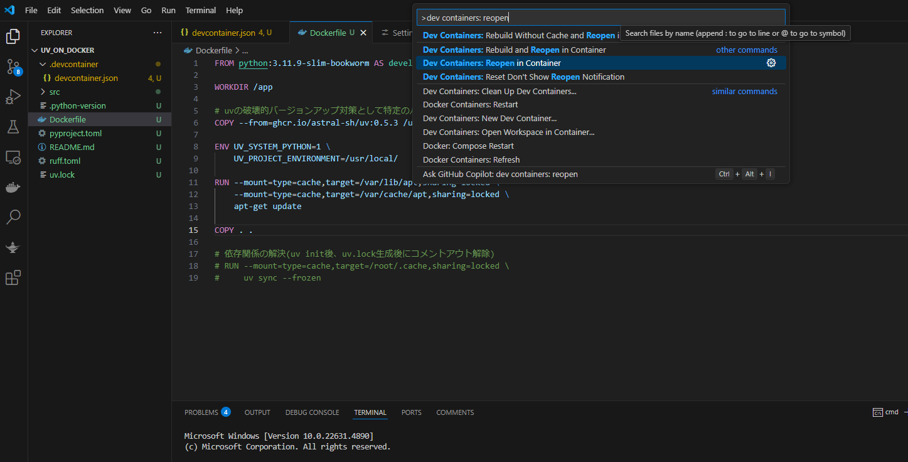The width and height of the screenshot is (908, 462).
Task: Open the Terminal menu
Action: point(200,10)
